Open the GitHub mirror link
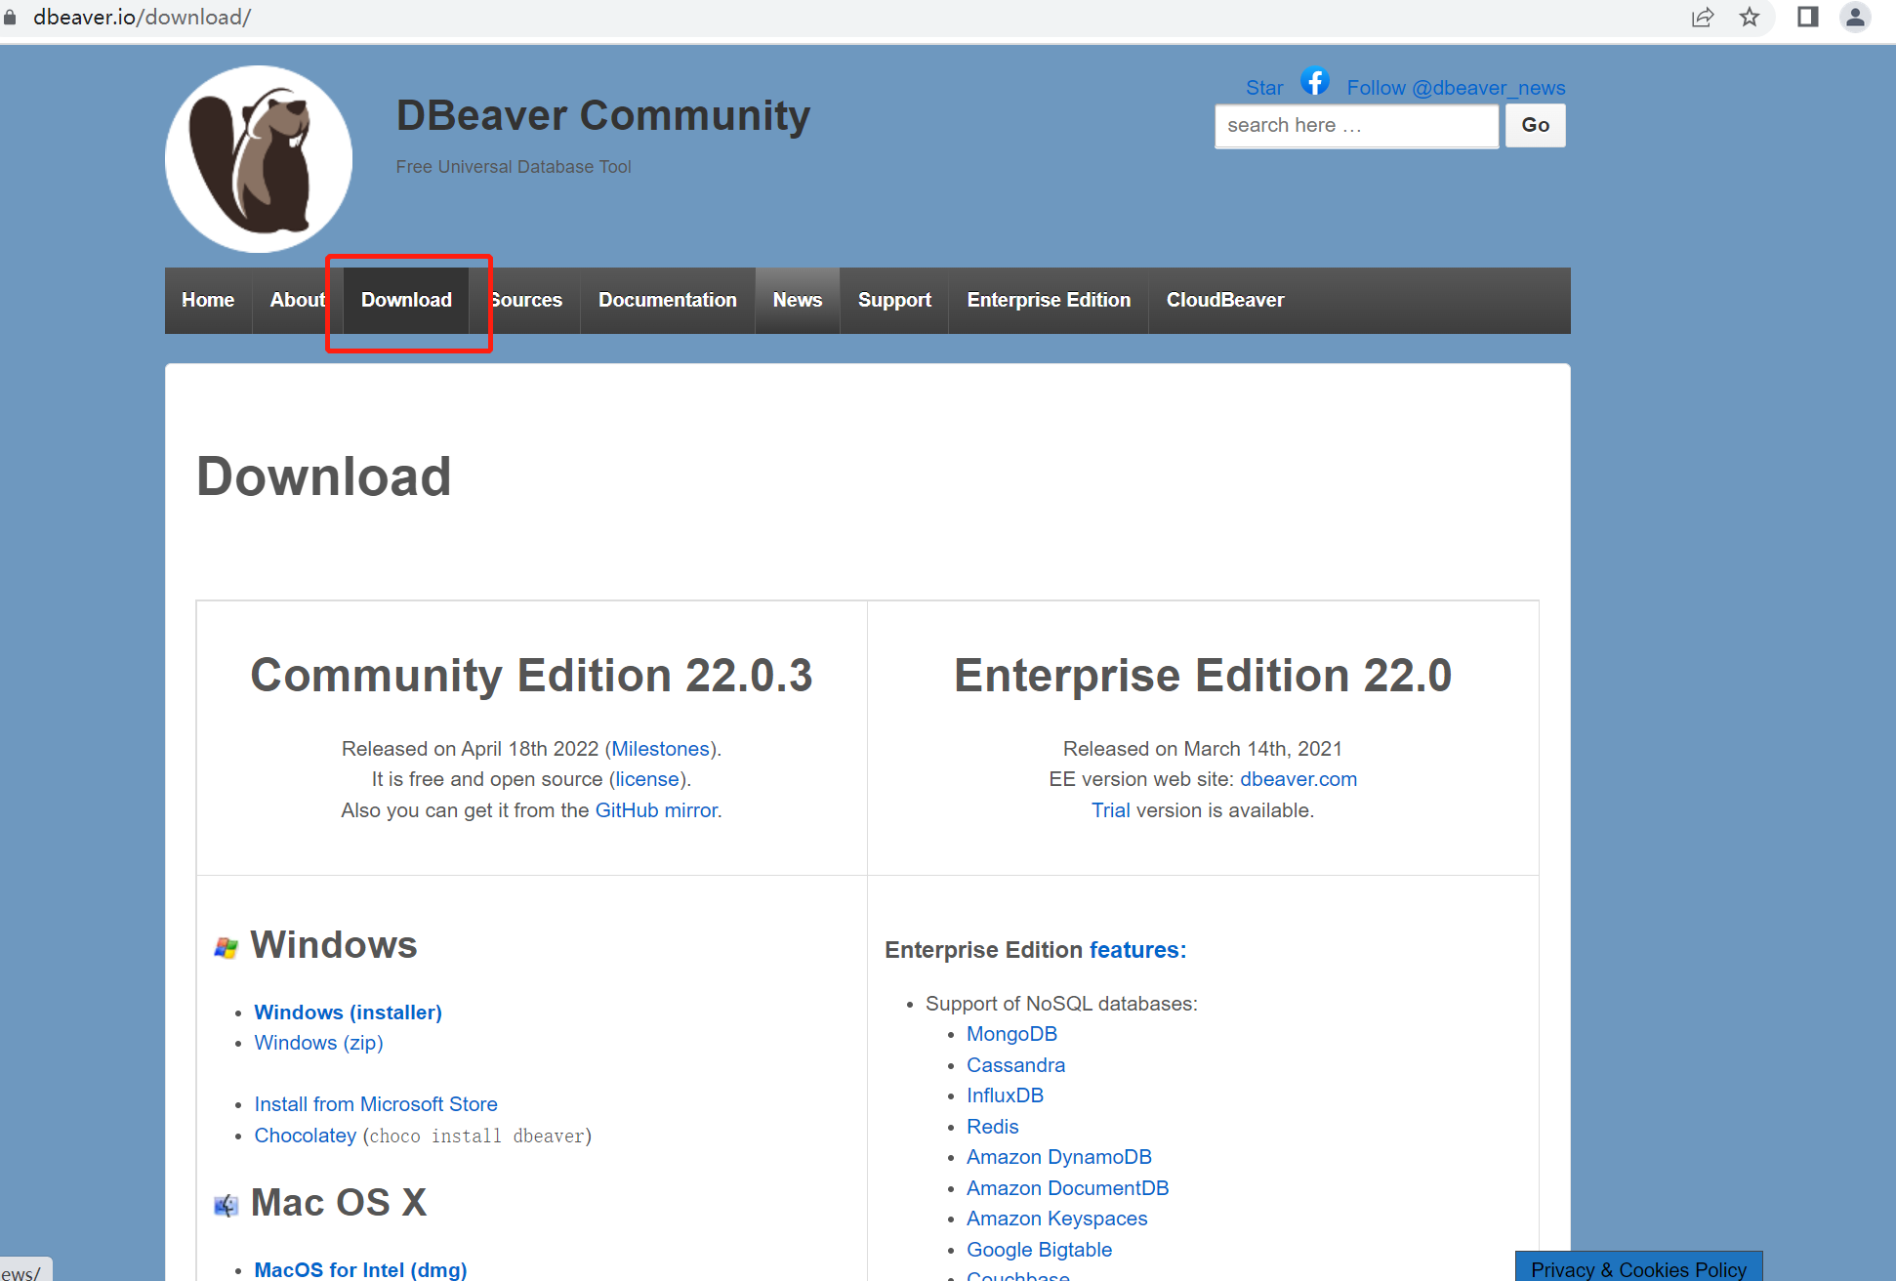Screen dimensions: 1896x1281 pos(656,810)
